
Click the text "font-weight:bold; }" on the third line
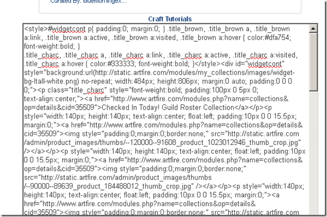pyautogui.click(x=52, y=46)
